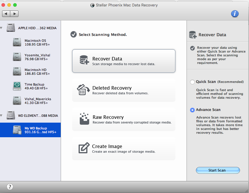Select My WD Backup 931.16 GB volume
Image resolution: width=249 pixels, height=193 pixels.
pos(30,130)
